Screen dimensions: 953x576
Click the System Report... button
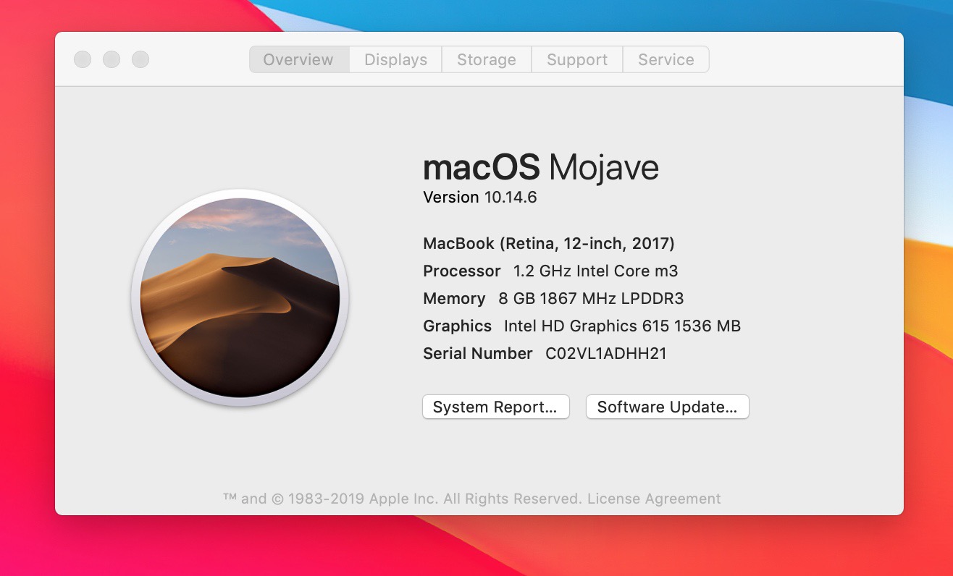pyautogui.click(x=495, y=407)
